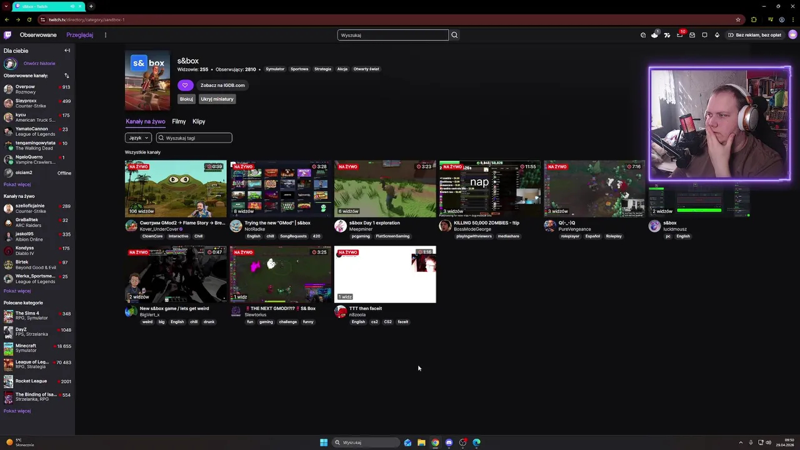Go to the Twitch home logo
The width and height of the screenshot is (800, 450).
7,35
